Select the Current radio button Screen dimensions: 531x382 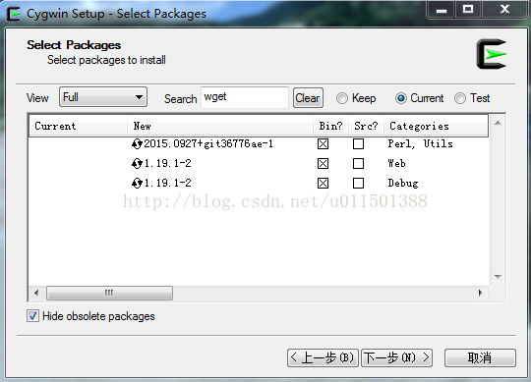[401, 98]
